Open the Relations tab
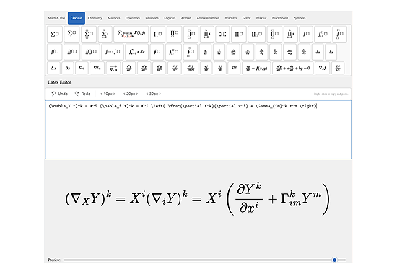The image size is (397, 274). 152,18
